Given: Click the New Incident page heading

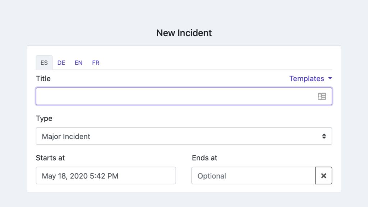Looking at the screenshot, I should 184,33.
